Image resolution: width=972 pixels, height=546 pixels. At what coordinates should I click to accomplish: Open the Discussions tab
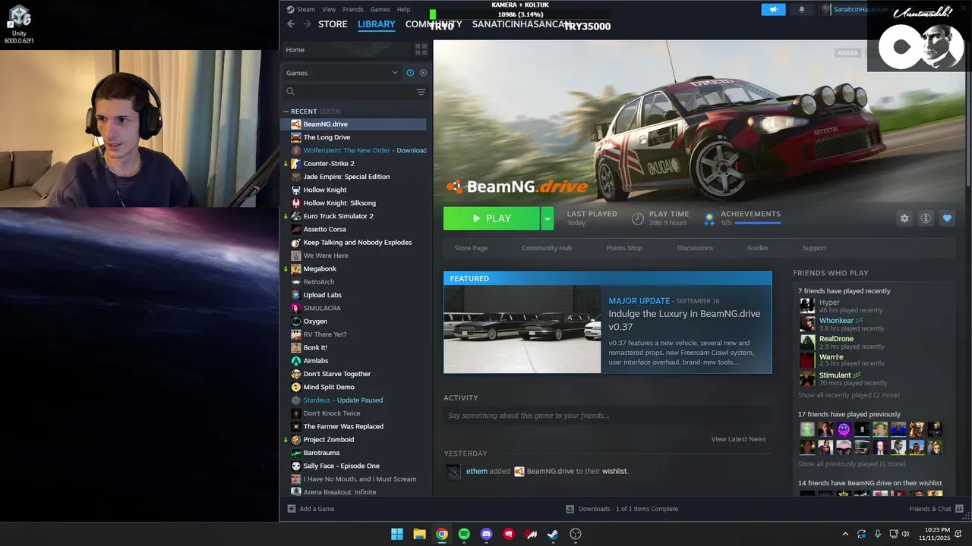[x=695, y=248]
